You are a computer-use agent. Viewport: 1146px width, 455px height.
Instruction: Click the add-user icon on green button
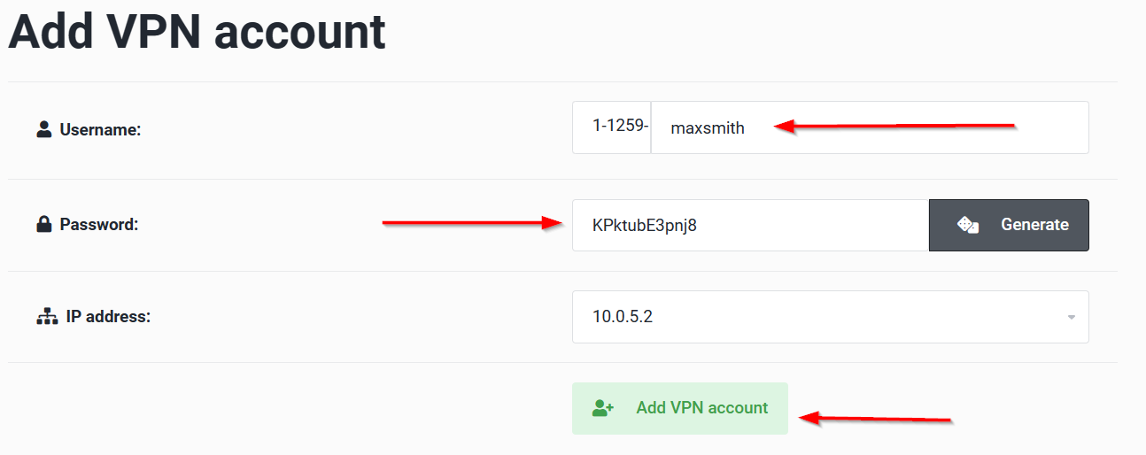(x=603, y=408)
